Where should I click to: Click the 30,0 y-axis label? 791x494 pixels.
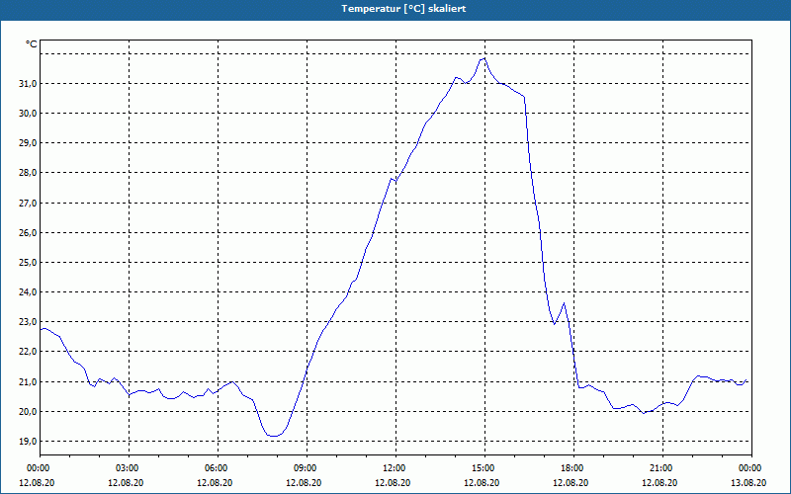[x=28, y=114]
